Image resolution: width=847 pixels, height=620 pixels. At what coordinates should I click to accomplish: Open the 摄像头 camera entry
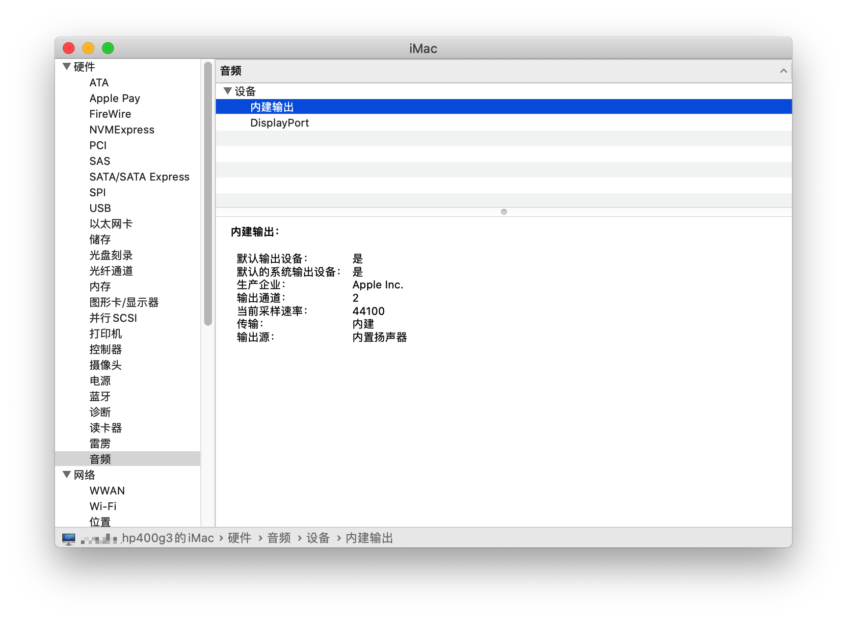click(x=106, y=365)
